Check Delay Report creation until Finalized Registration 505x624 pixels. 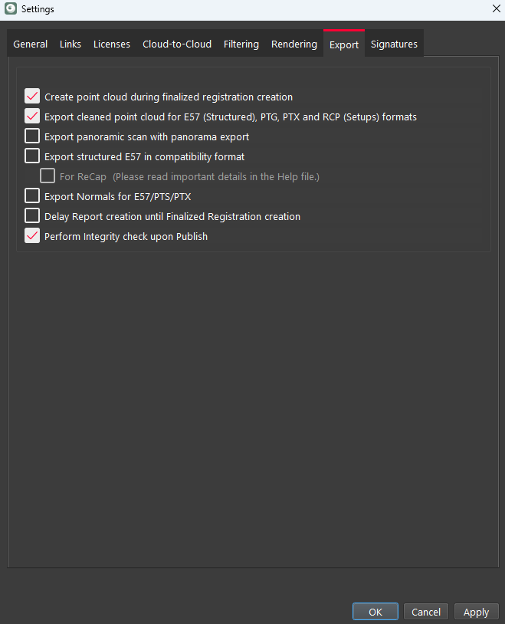[32, 216]
